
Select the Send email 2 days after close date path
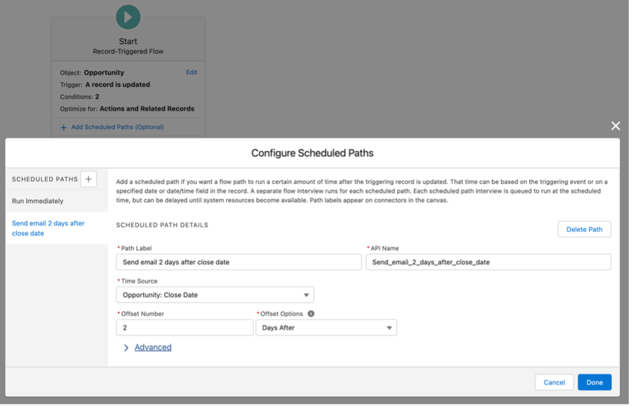(57, 228)
